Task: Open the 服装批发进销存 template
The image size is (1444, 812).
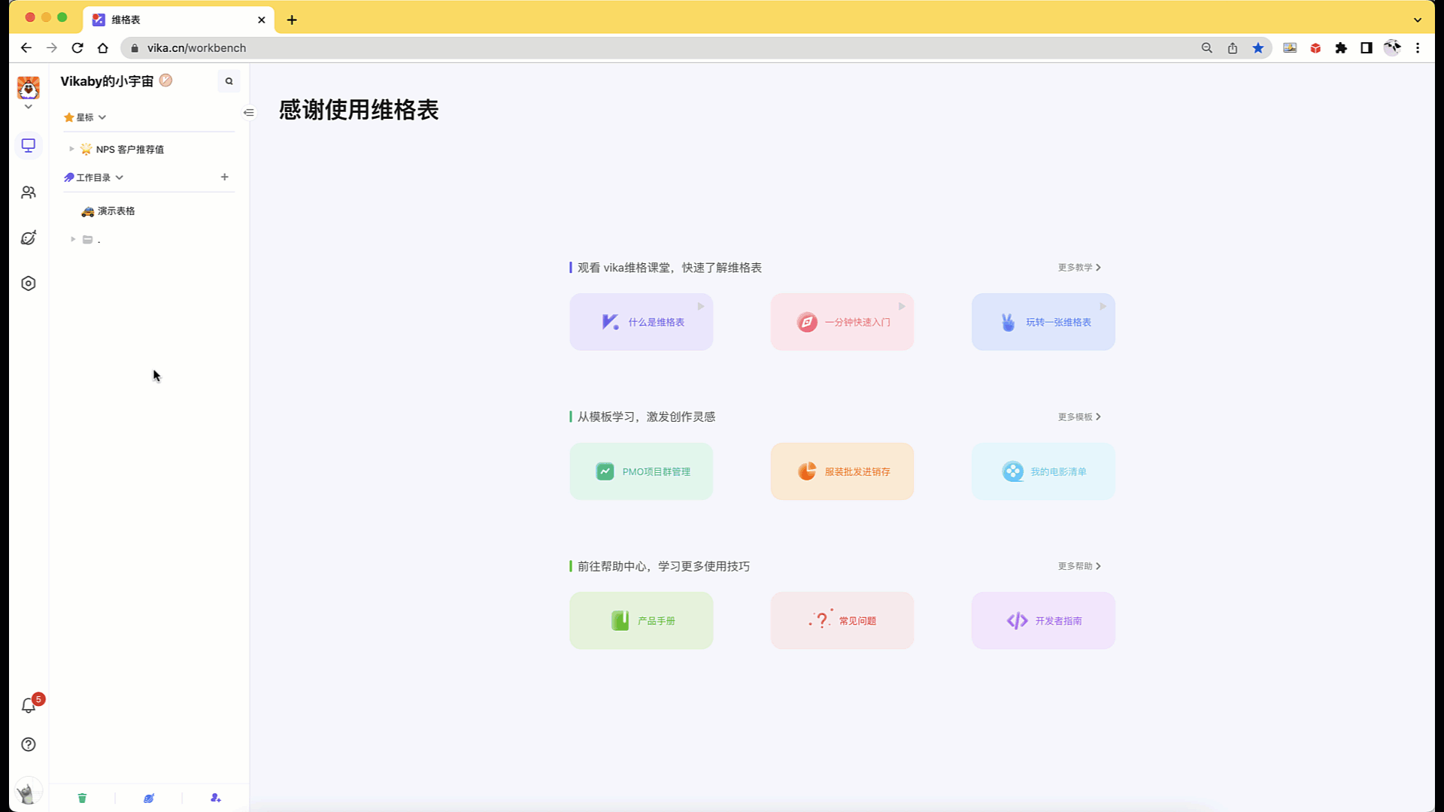Action: [x=842, y=471]
